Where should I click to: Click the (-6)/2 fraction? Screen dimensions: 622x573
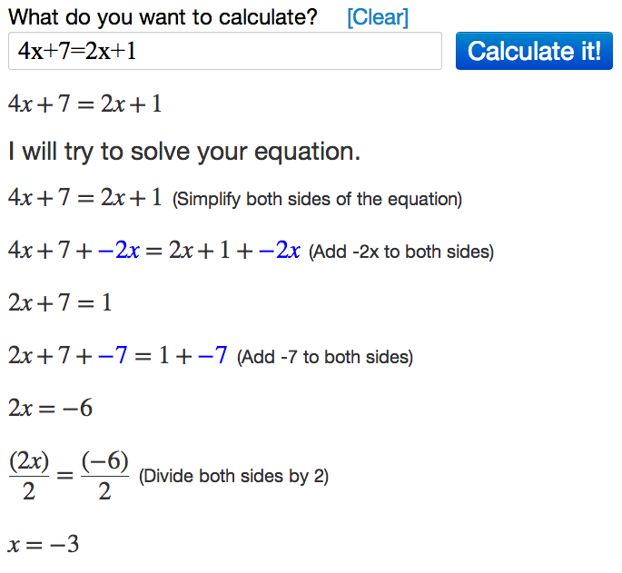pyautogui.click(x=105, y=476)
